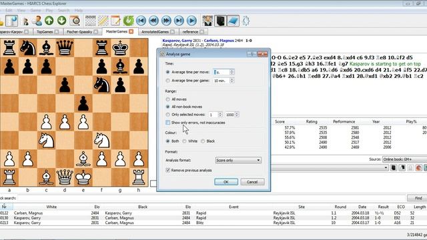The height and width of the screenshot is (240, 427).
Task: Choose White colour radio button
Action: [x=184, y=141]
